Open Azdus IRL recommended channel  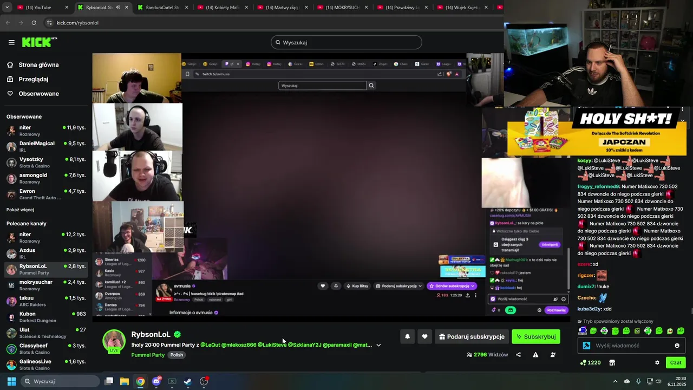tap(46, 253)
